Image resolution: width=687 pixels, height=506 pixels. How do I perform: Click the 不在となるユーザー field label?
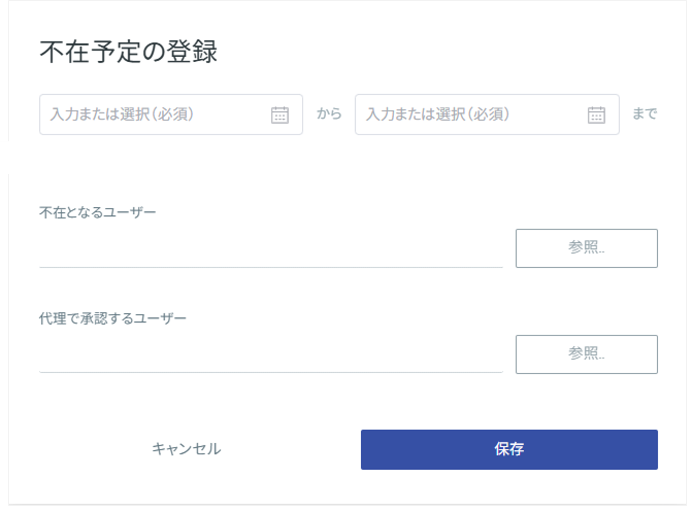coord(98,211)
